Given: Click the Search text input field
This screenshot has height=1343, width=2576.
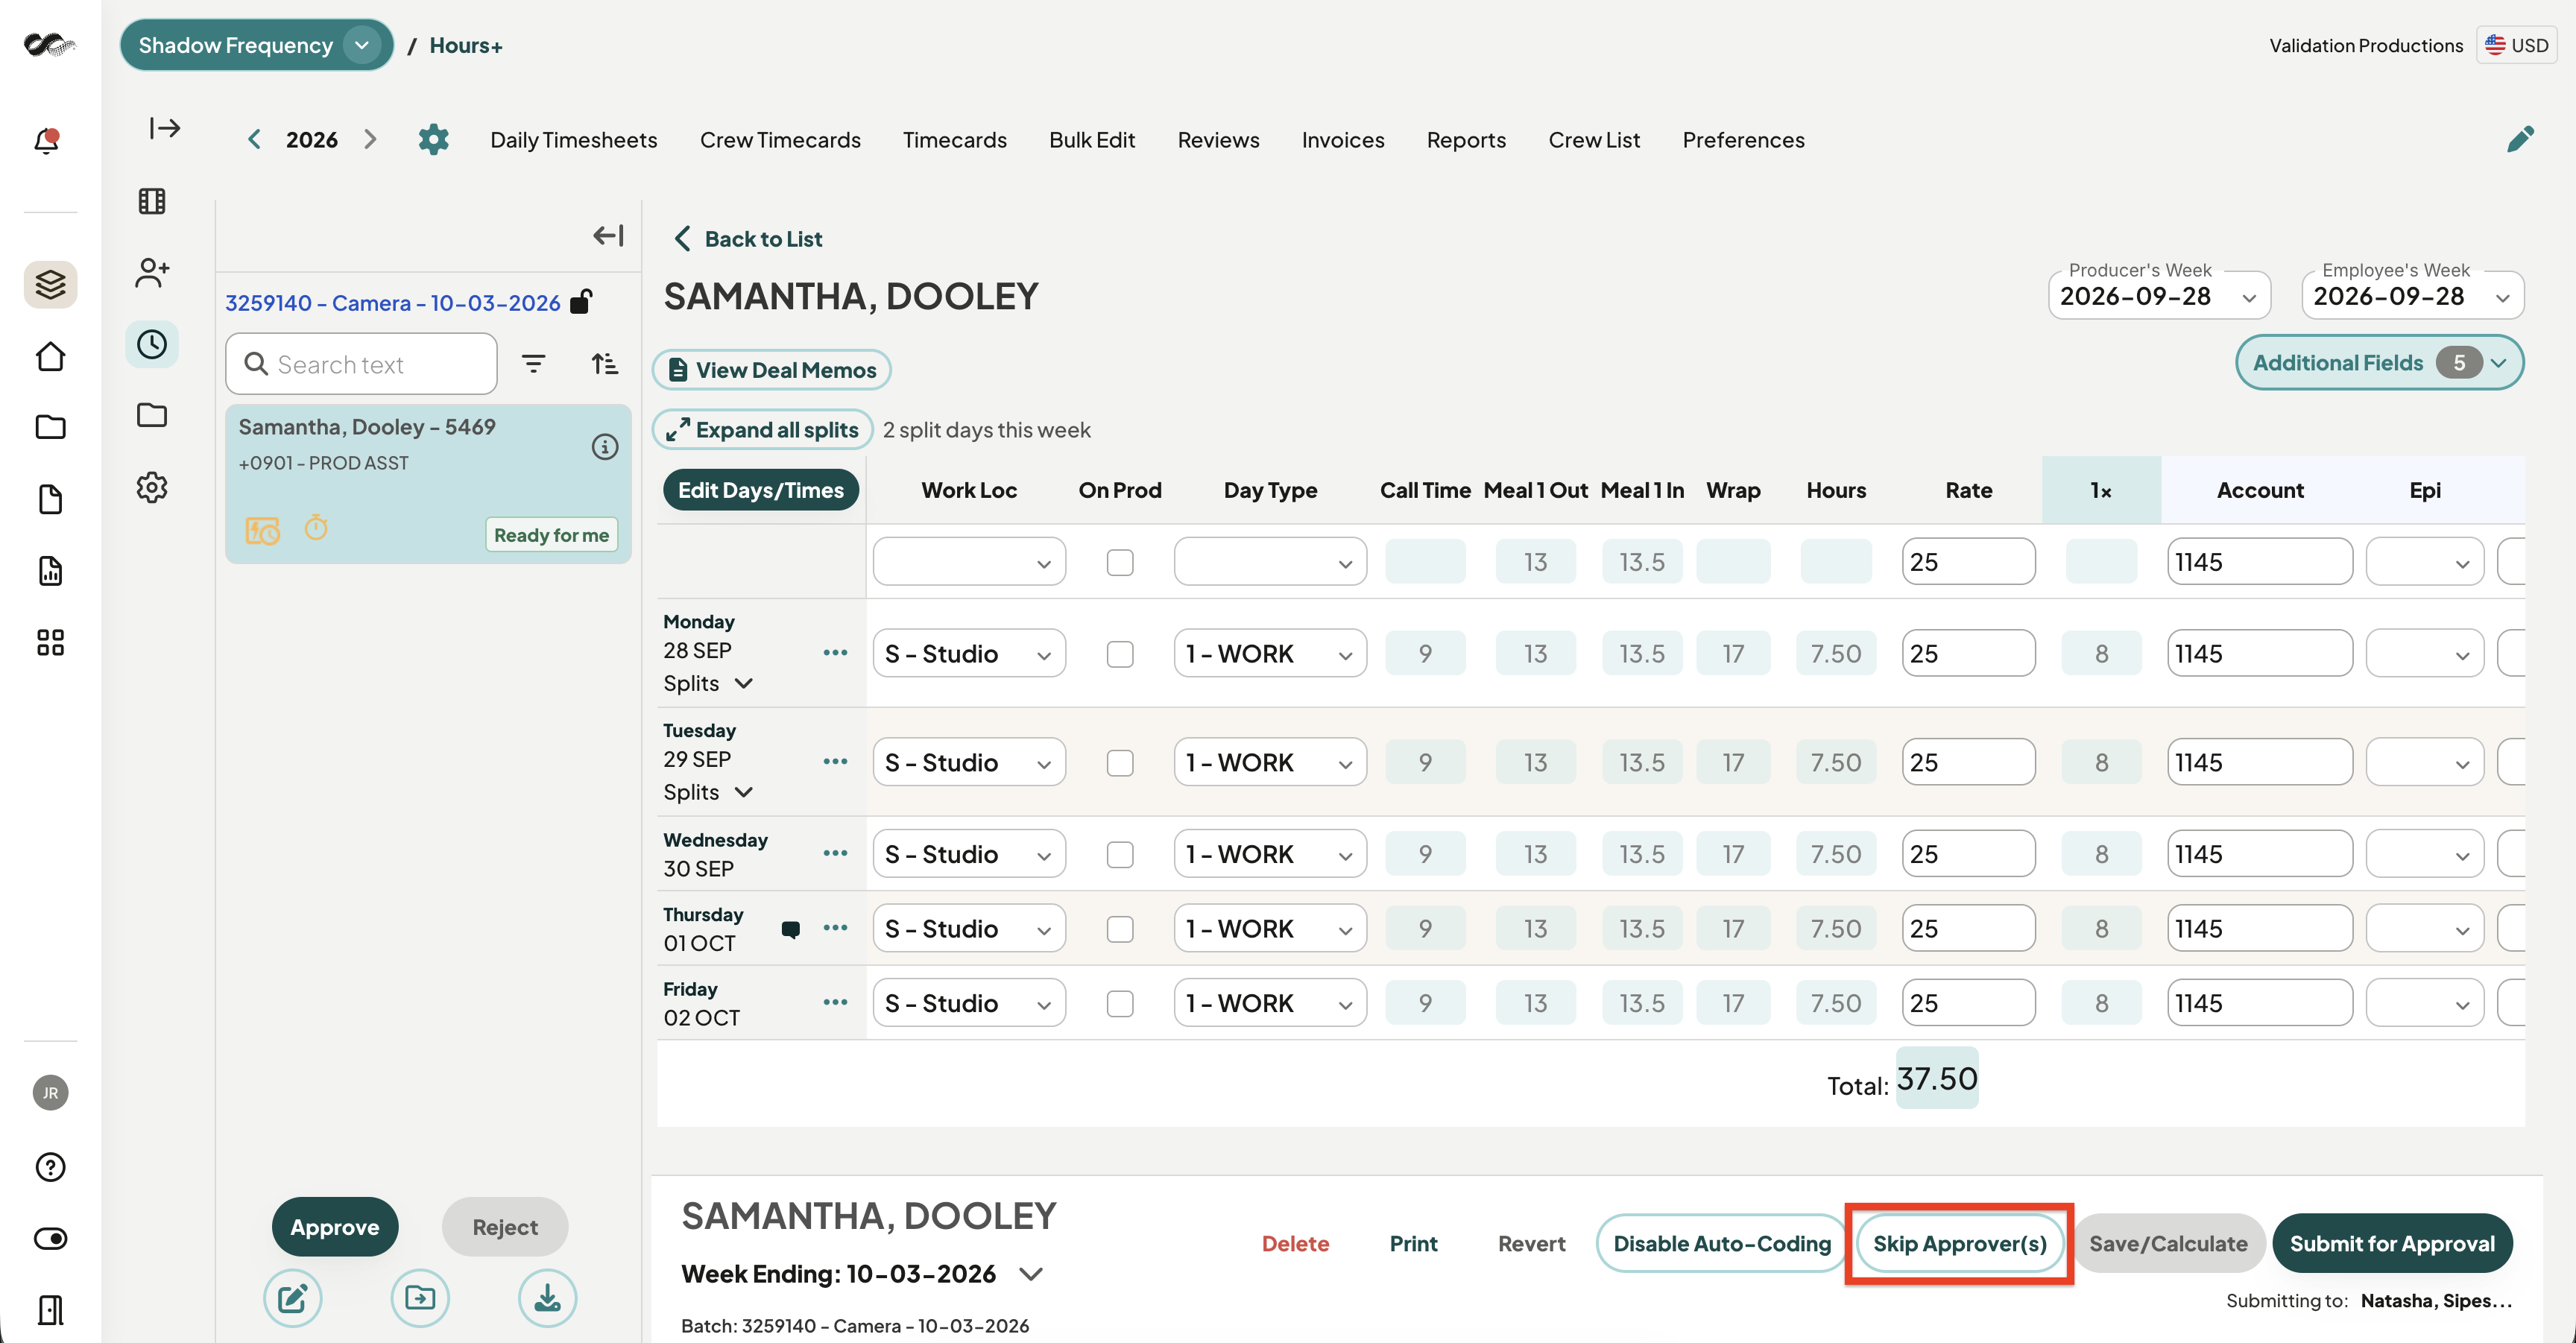Looking at the screenshot, I should pyautogui.click(x=361, y=364).
